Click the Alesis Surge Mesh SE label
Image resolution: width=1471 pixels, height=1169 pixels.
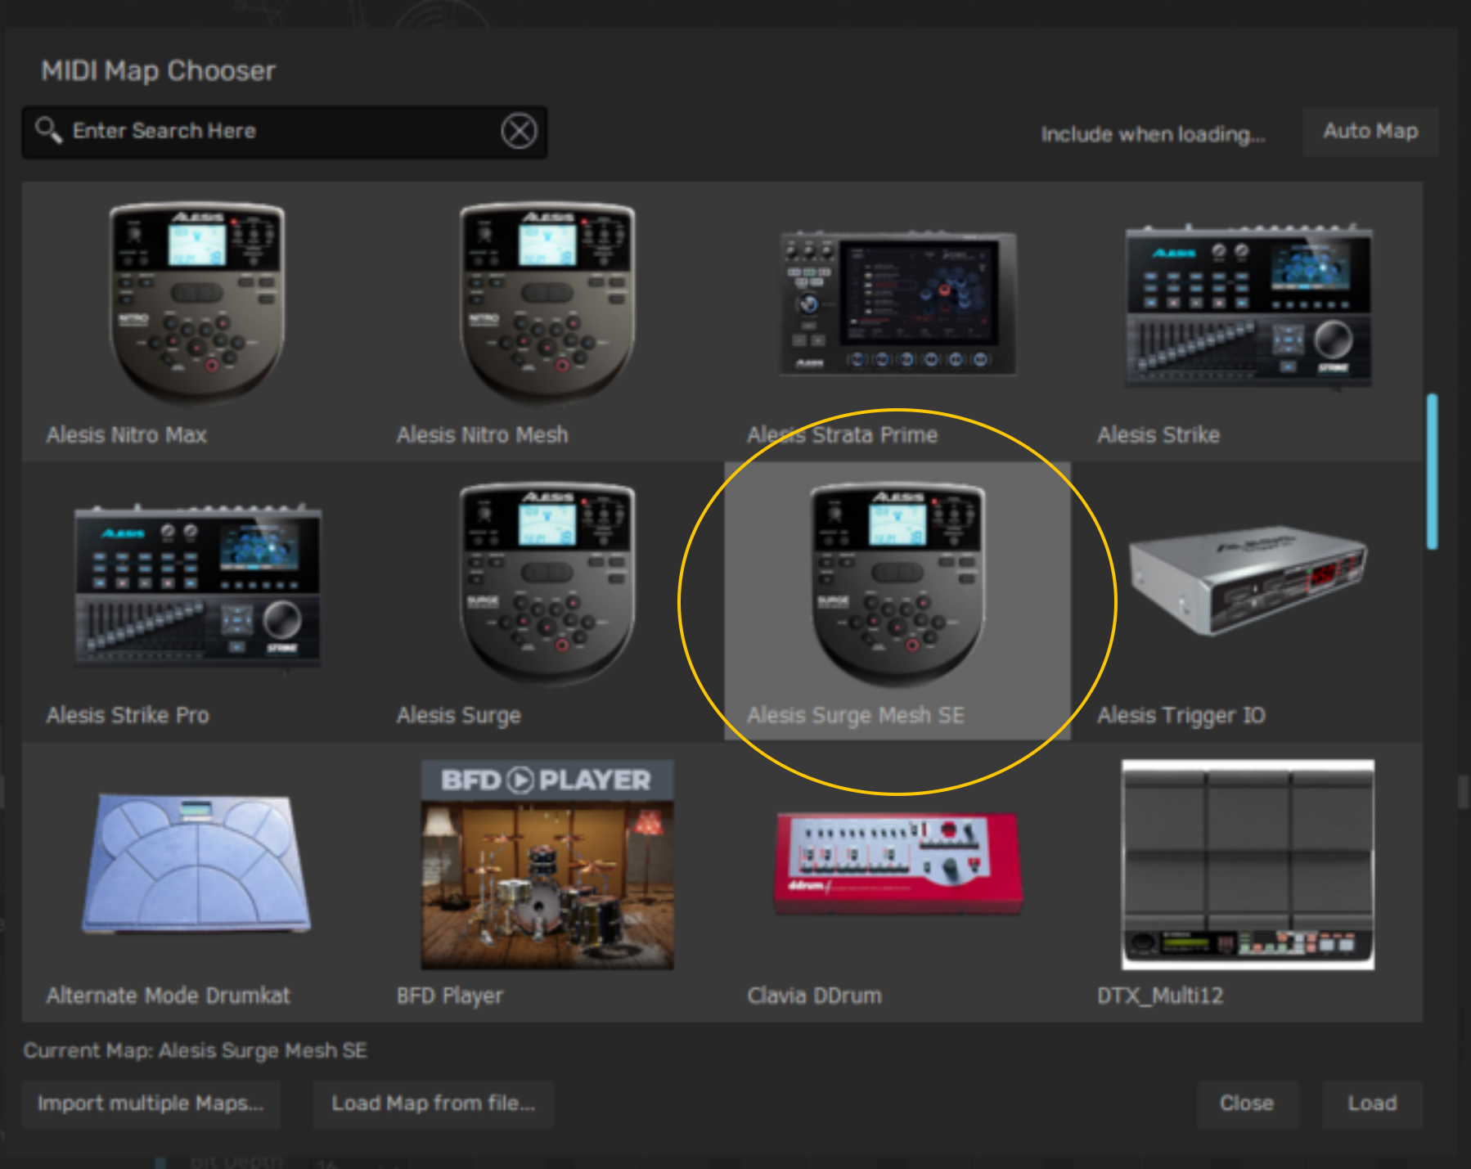pyautogui.click(x=856, y=717)
